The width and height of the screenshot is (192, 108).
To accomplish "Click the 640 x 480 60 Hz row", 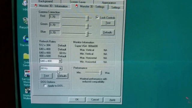I will 53,53.
